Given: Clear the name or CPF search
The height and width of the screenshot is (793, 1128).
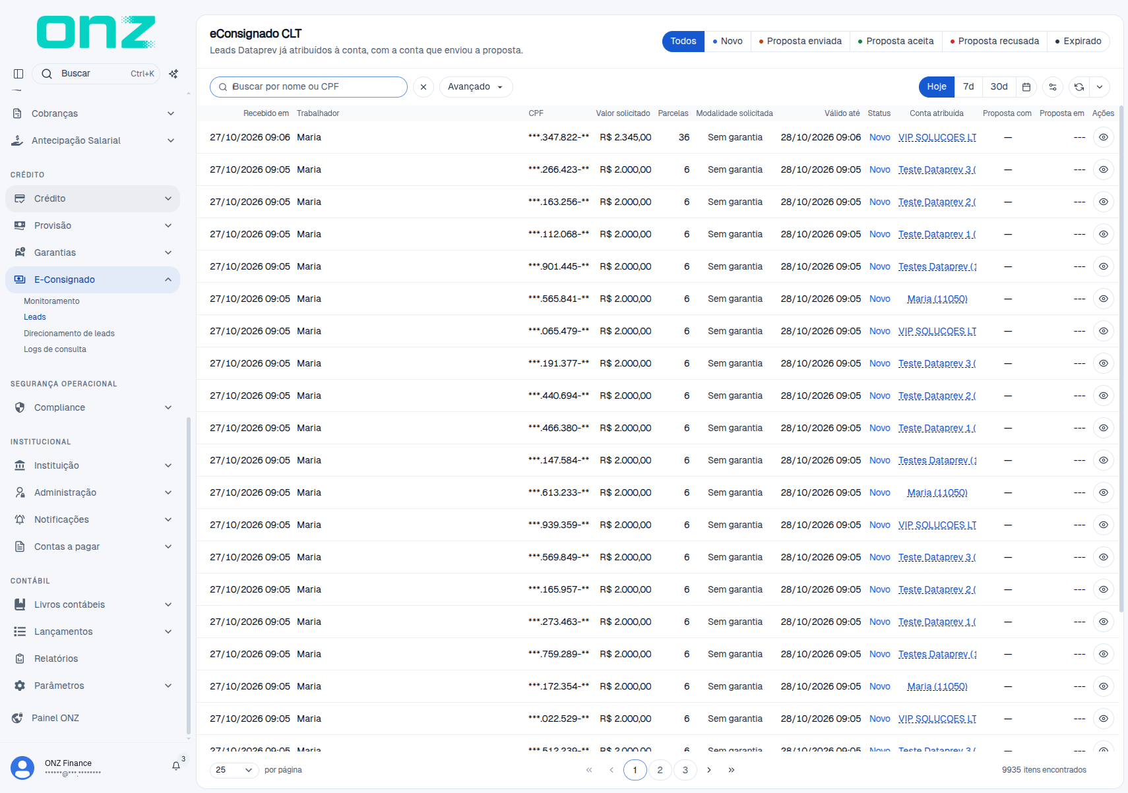Looking at the screenshot, I should click(423, 87).
